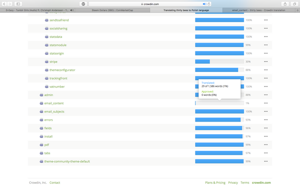
Task: Click the file icon beside statsmodule
Action: pyautogui.click(x=46, y=45)
